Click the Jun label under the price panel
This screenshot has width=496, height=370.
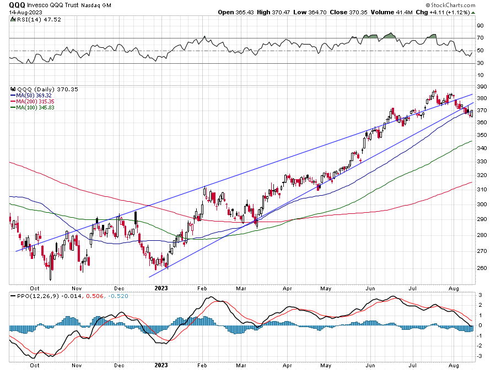click(x=370, y=288)
